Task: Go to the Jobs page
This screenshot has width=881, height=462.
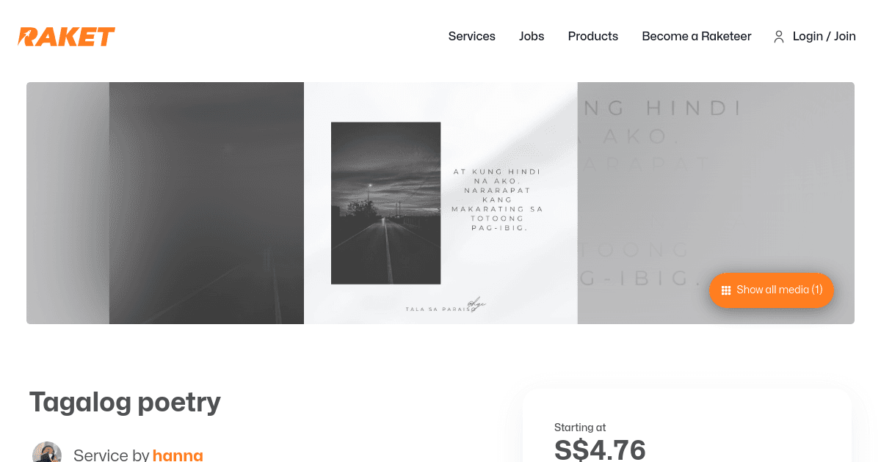Action: click(532, 36)
